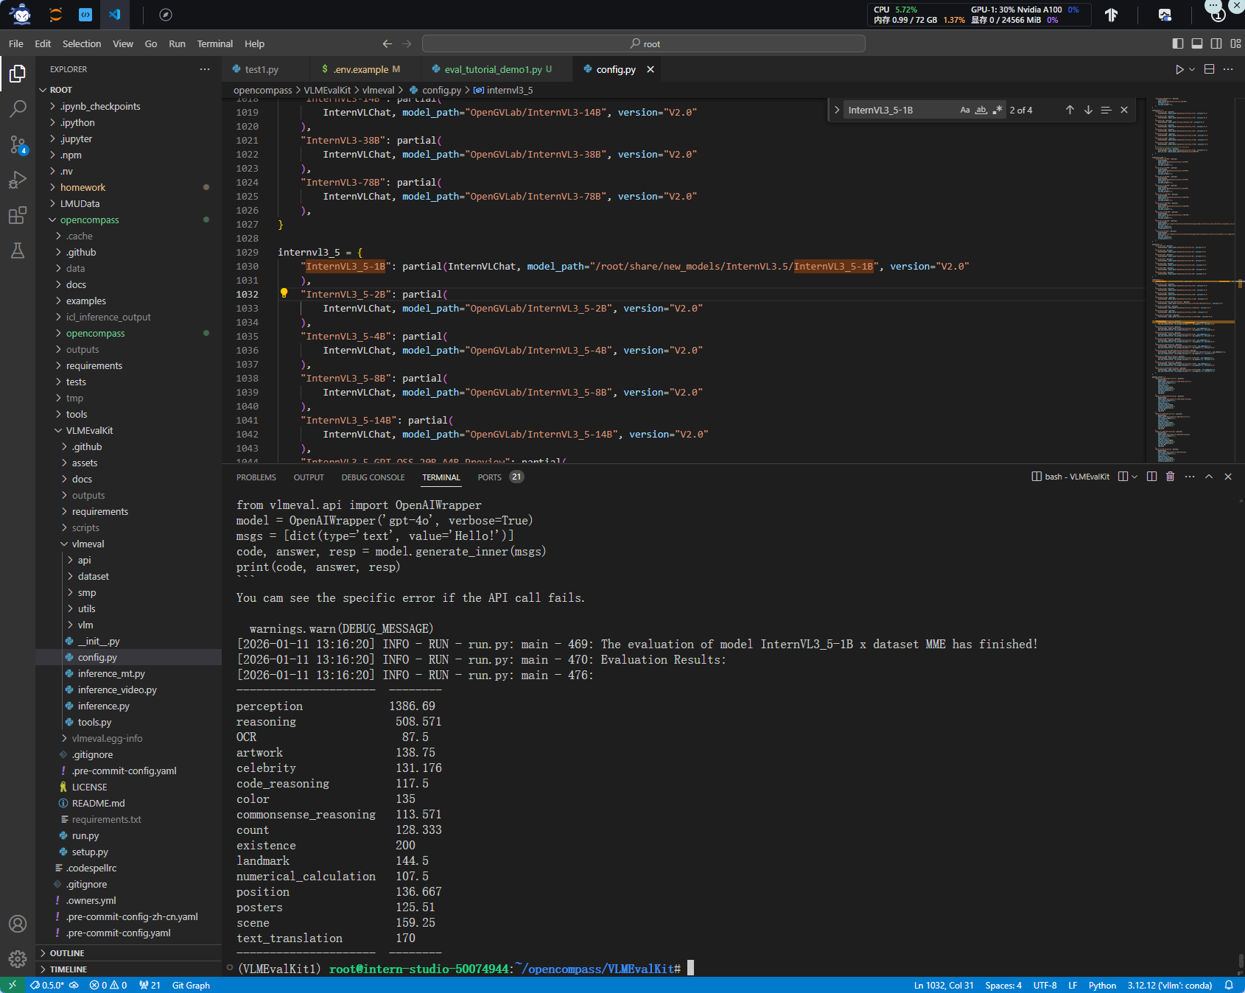The width and height of the screenshot is (1245, 993).
Task: Open the Source Control view
Action: (x=18, y=144)
